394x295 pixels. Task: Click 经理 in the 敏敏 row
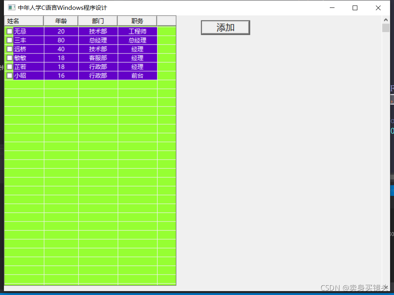pyautogui.click(x=138, y=58)
